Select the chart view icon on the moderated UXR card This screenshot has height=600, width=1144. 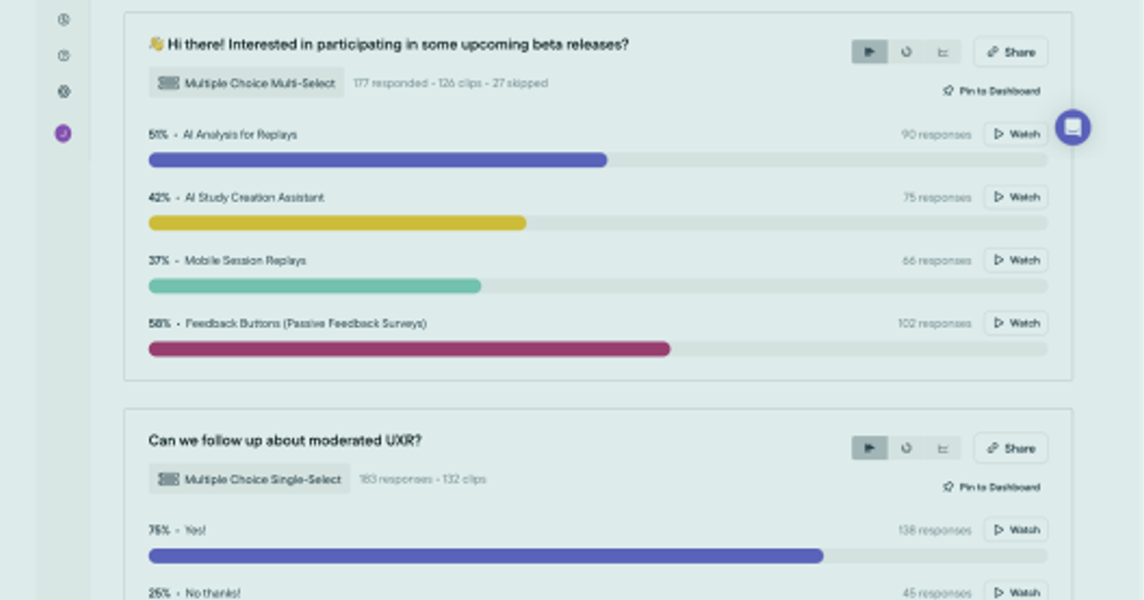[x=943, y=448]
